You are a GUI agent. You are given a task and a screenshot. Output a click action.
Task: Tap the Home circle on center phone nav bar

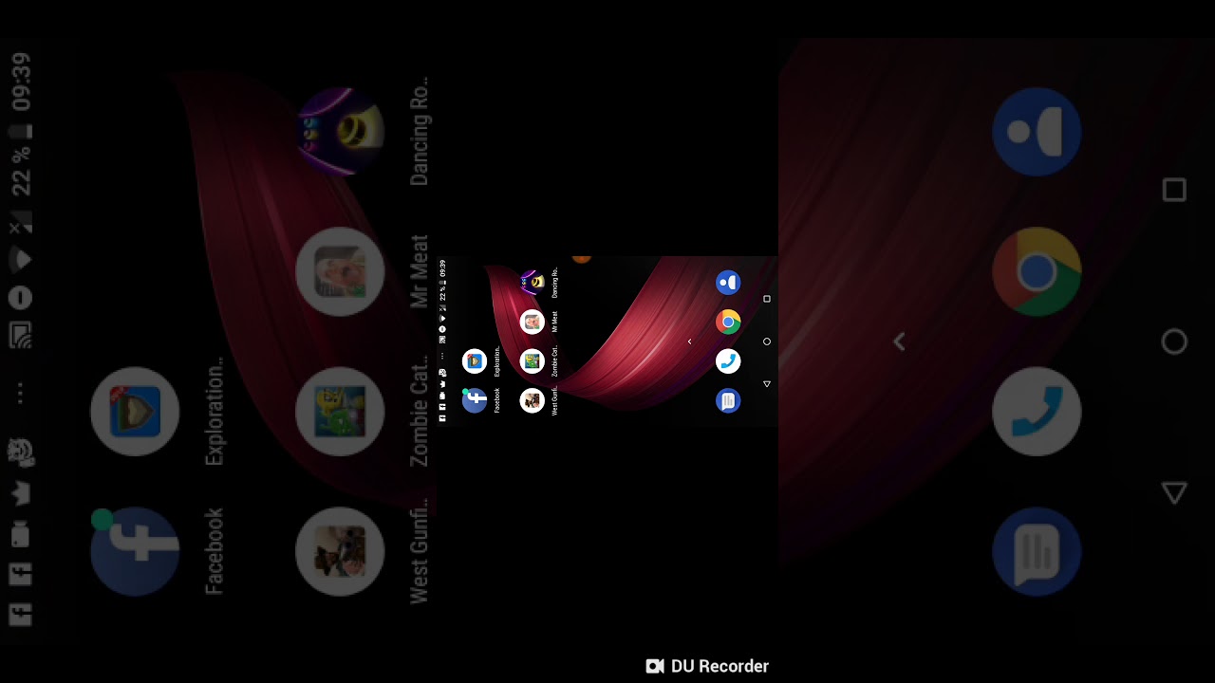point(767,341)
